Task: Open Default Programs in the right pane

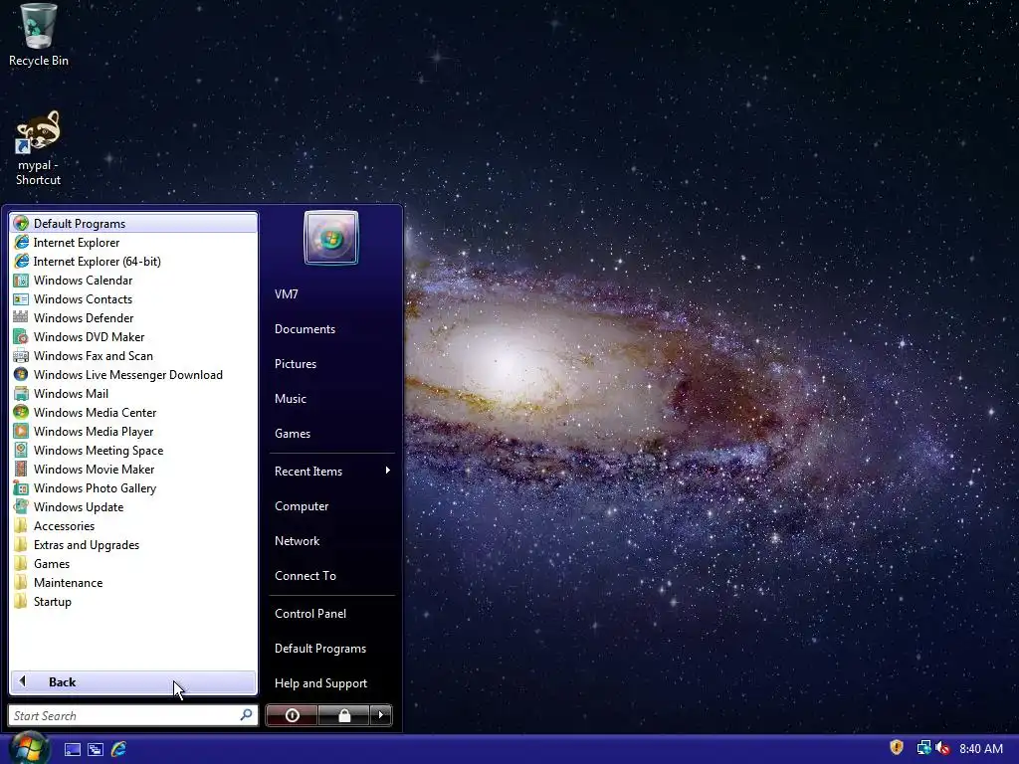Action: point(331,649)
